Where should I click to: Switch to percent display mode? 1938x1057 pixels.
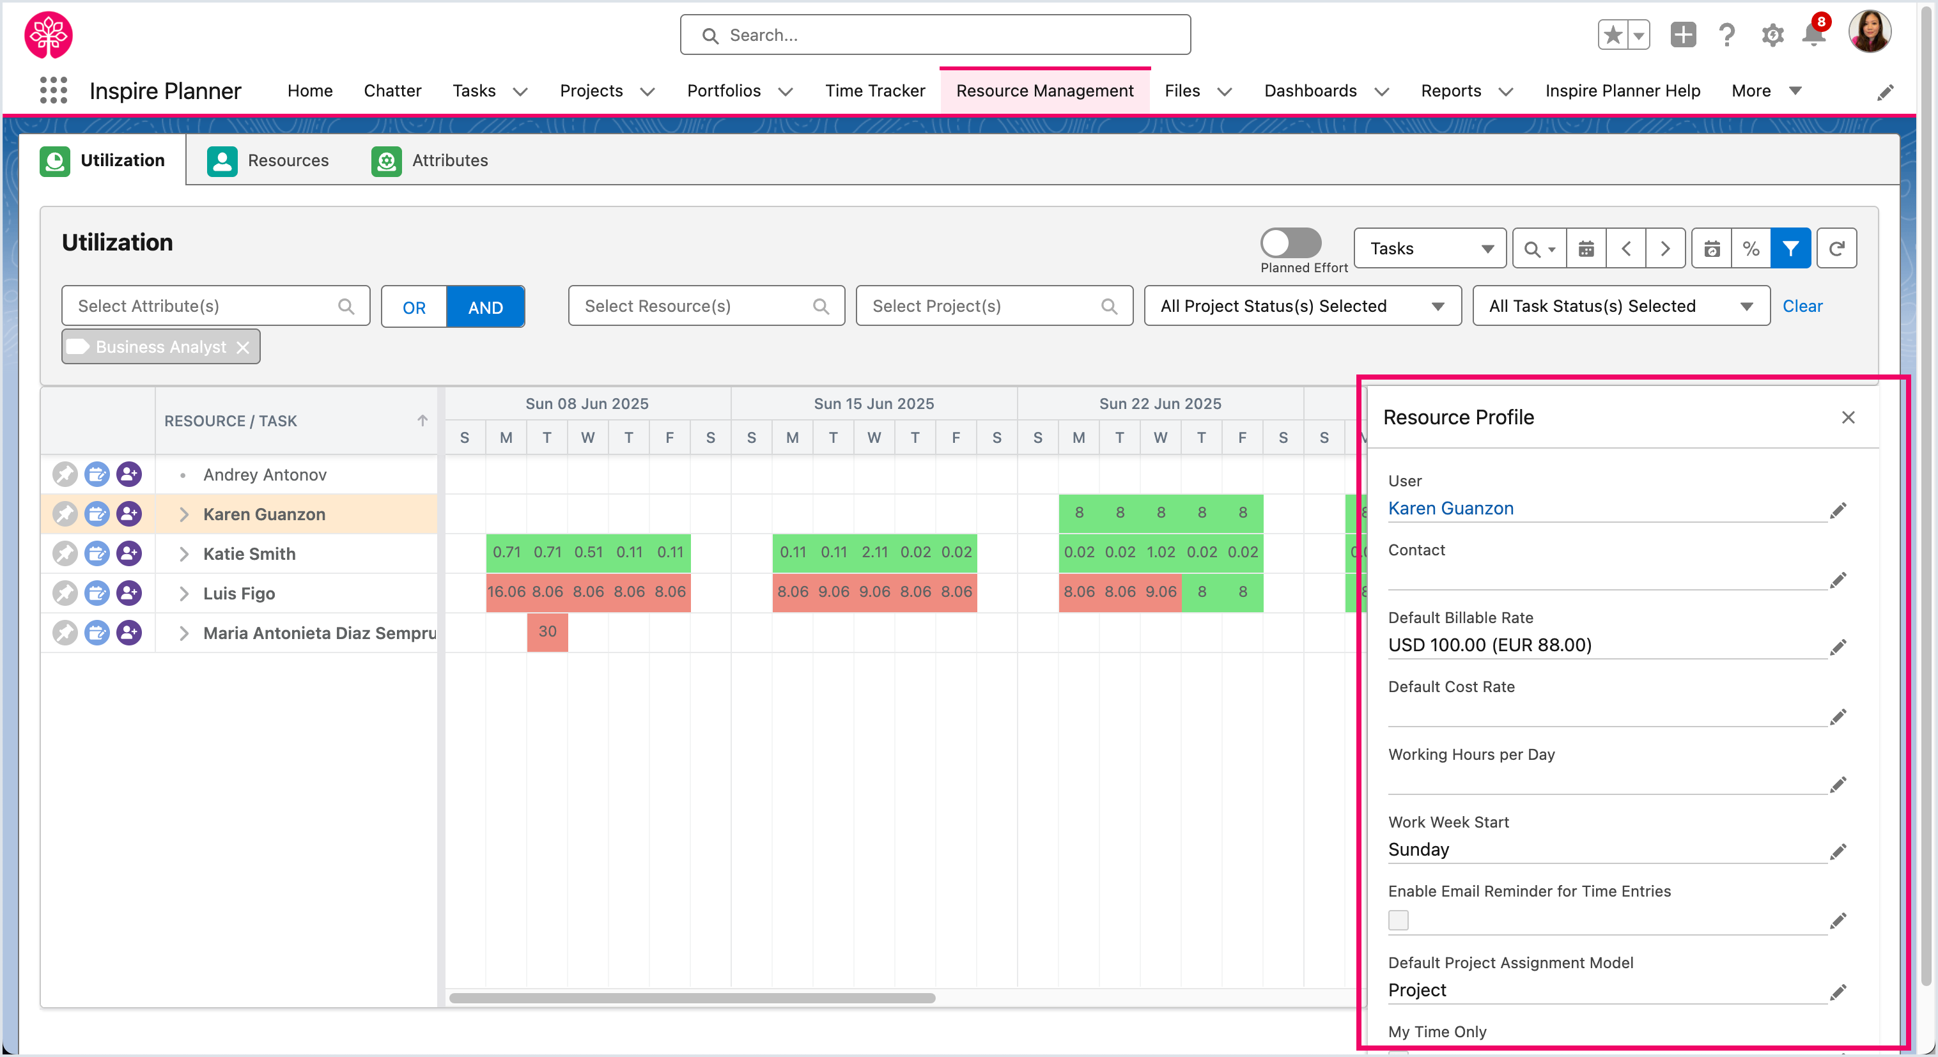pyautogui.click(x=1751, y=248)
